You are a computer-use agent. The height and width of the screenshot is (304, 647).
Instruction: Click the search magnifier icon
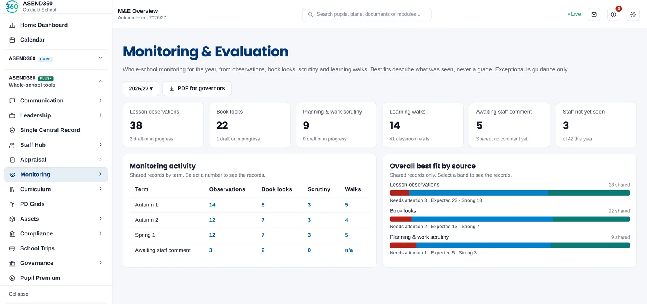[310, 15]
